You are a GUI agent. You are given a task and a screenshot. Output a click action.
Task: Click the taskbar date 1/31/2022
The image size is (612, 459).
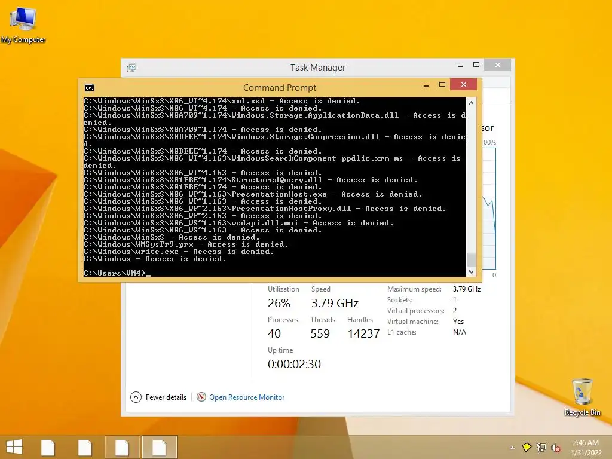(x=586, y=453)
